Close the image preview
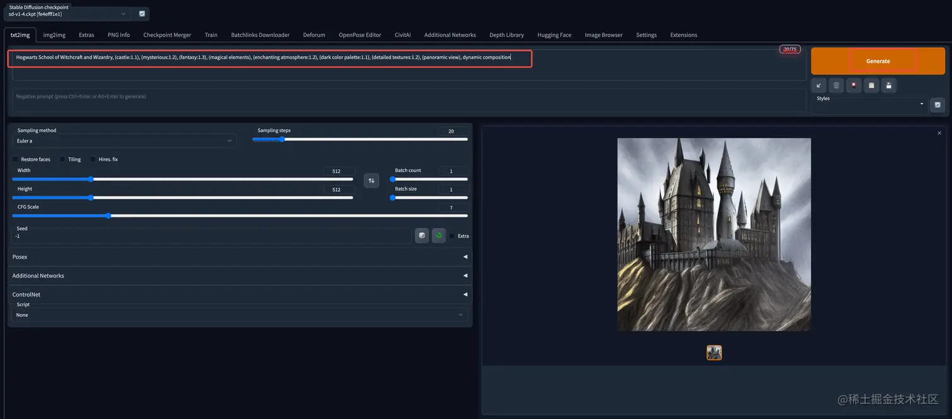952x419 pixels. tap(939, 133)
